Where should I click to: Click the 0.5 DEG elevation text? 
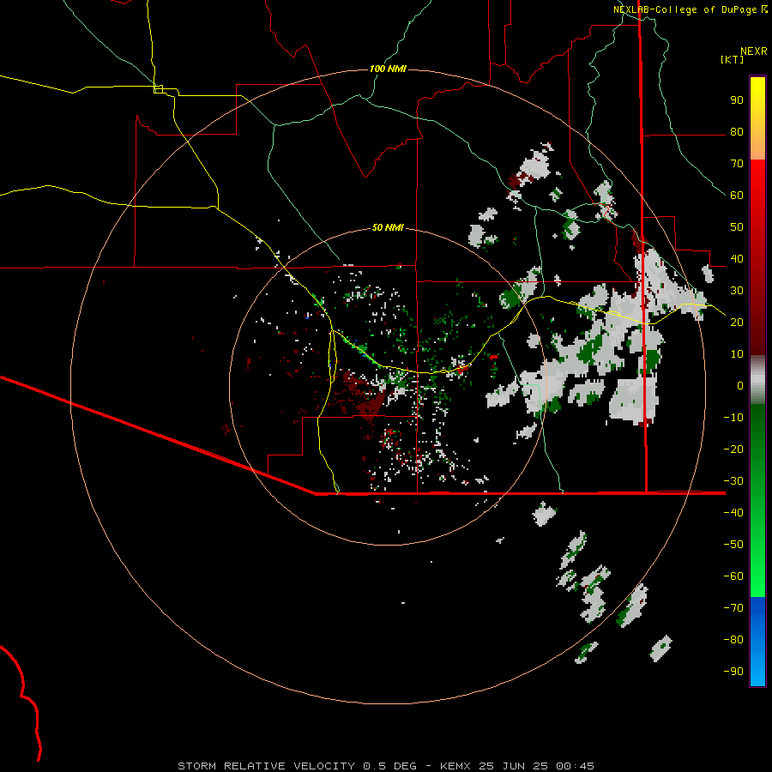[390, 766]
